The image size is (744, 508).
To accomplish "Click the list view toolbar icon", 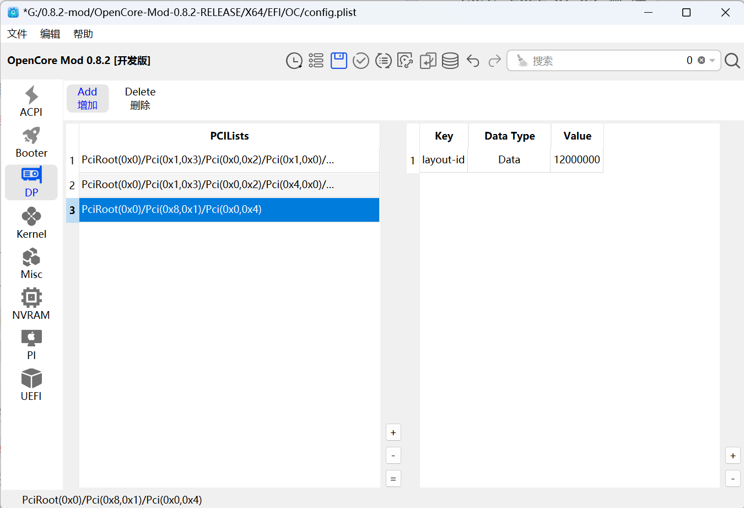I will (x=316, y=61).
